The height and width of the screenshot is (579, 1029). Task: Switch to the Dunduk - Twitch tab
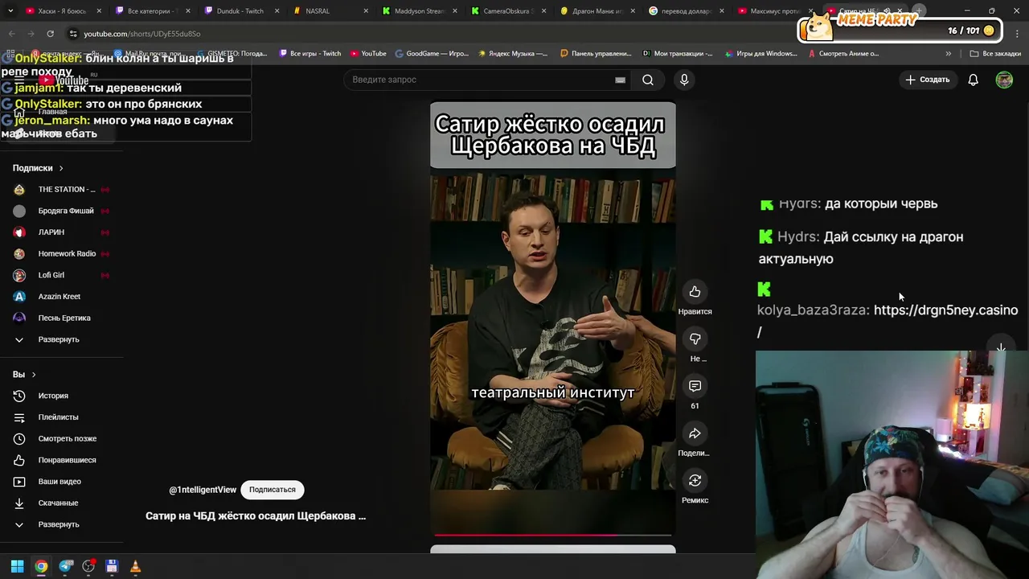click(x=240, y=11)
